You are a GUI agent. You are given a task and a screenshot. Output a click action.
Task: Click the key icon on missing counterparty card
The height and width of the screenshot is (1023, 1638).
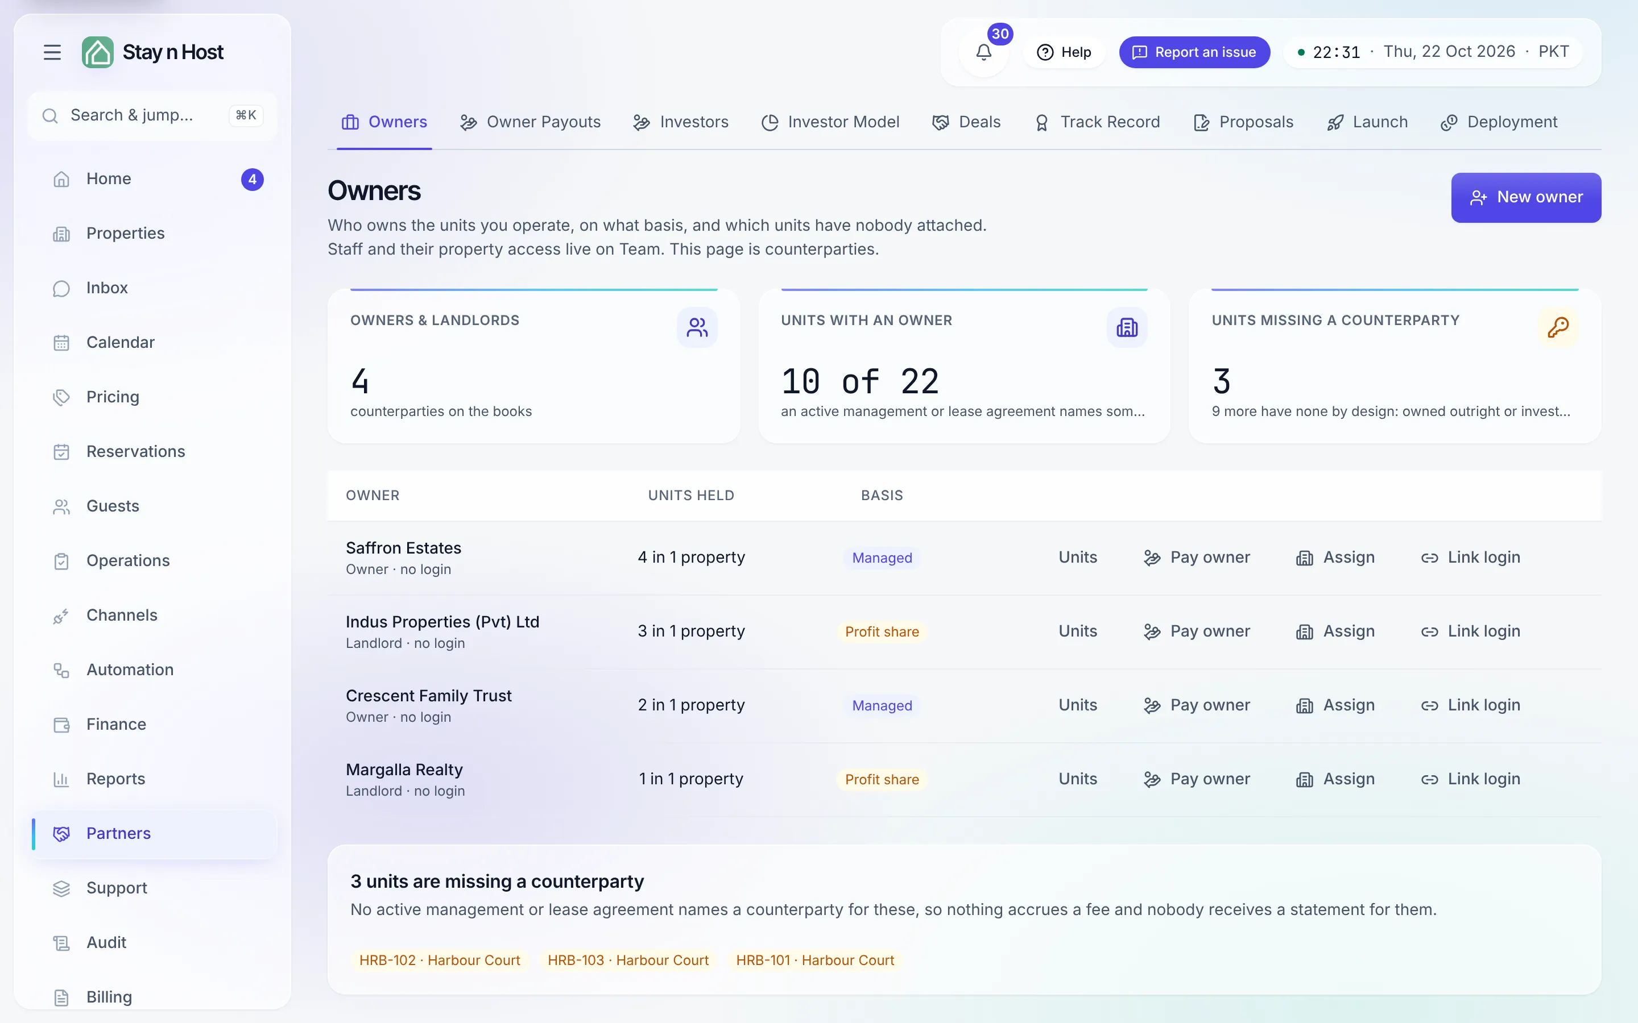pyautogui.click(x=1557, y=327)
